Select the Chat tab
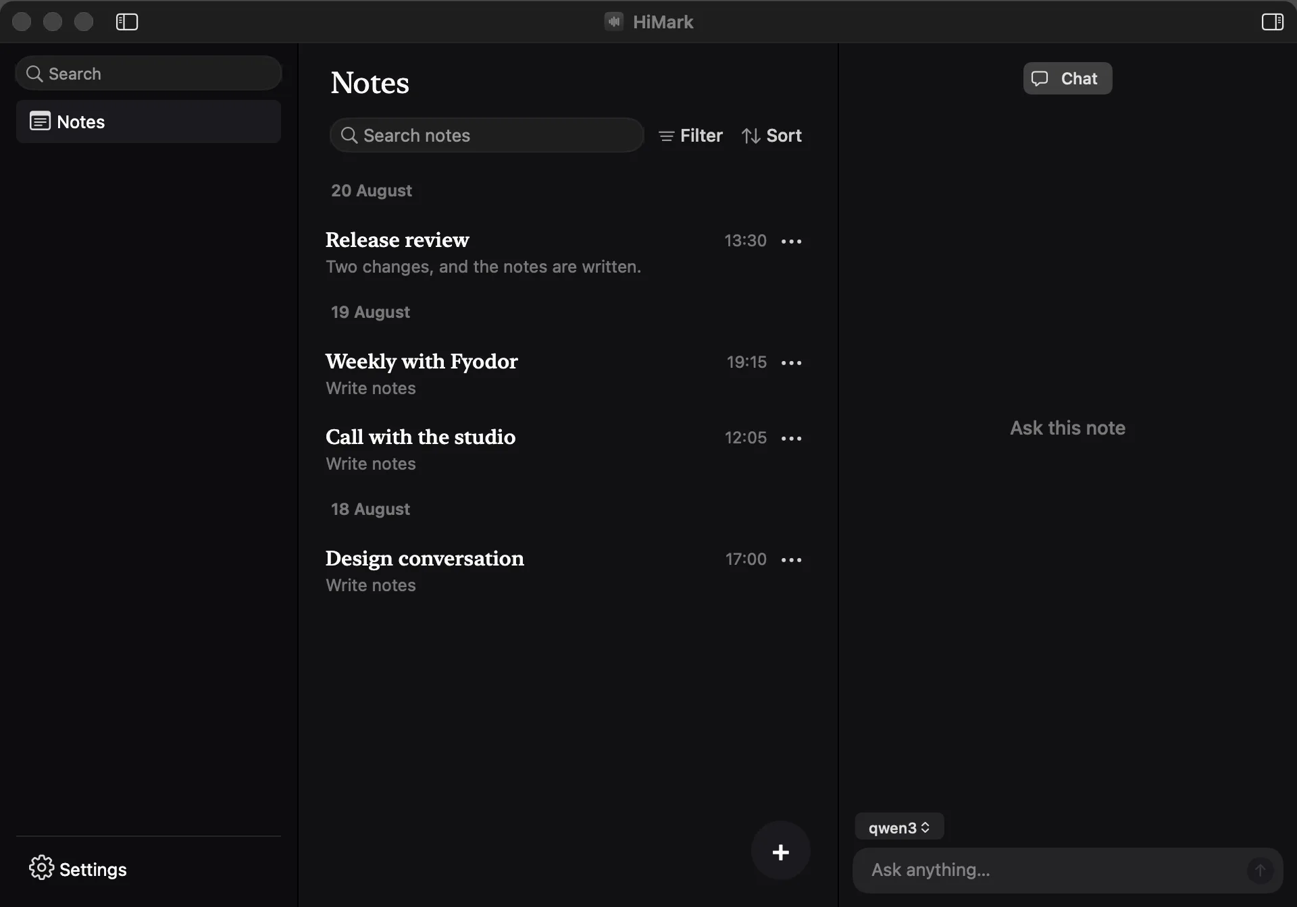This screenshot has width=1297, height=907. 1067,78
